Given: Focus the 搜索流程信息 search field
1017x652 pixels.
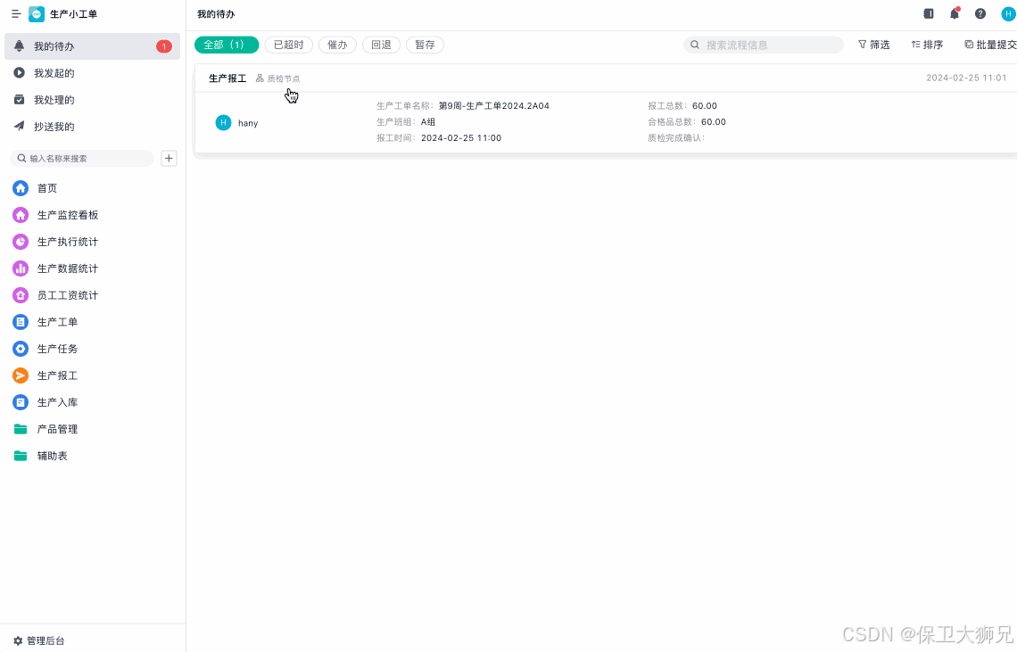Looking at the screenshot, I should (x=764, y=45).
